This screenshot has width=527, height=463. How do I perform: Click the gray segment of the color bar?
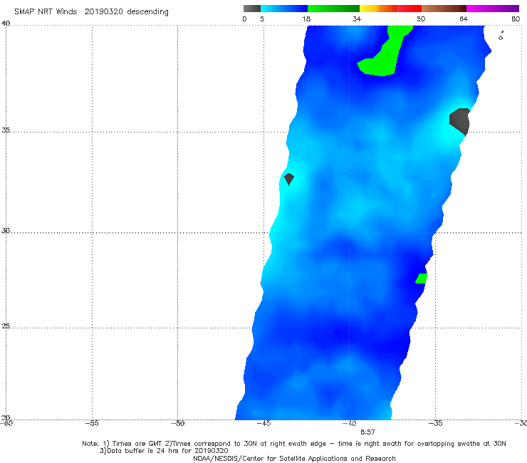(x=251, y=9)
